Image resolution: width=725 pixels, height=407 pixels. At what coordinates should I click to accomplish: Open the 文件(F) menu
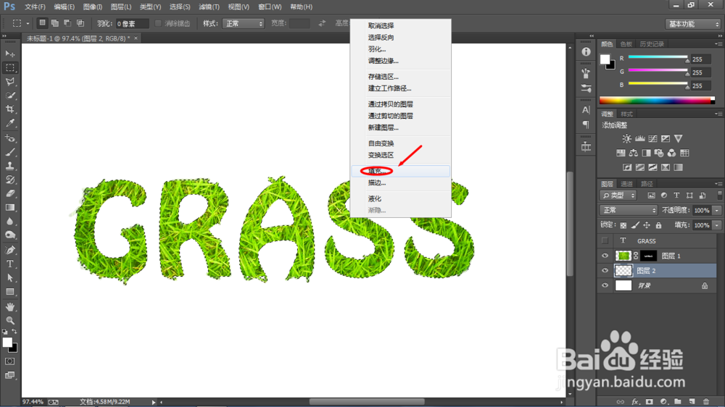[35, 7]
